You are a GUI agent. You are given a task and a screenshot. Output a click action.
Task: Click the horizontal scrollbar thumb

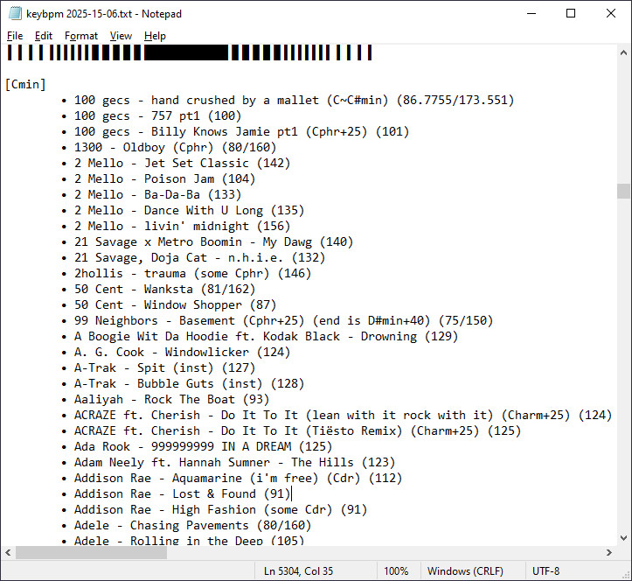click(x=91, y=552)
